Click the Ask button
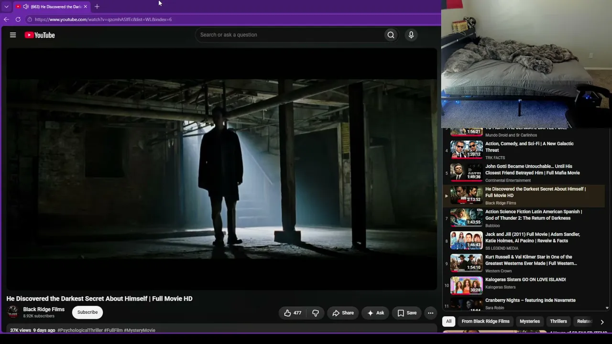 [375, 313]
